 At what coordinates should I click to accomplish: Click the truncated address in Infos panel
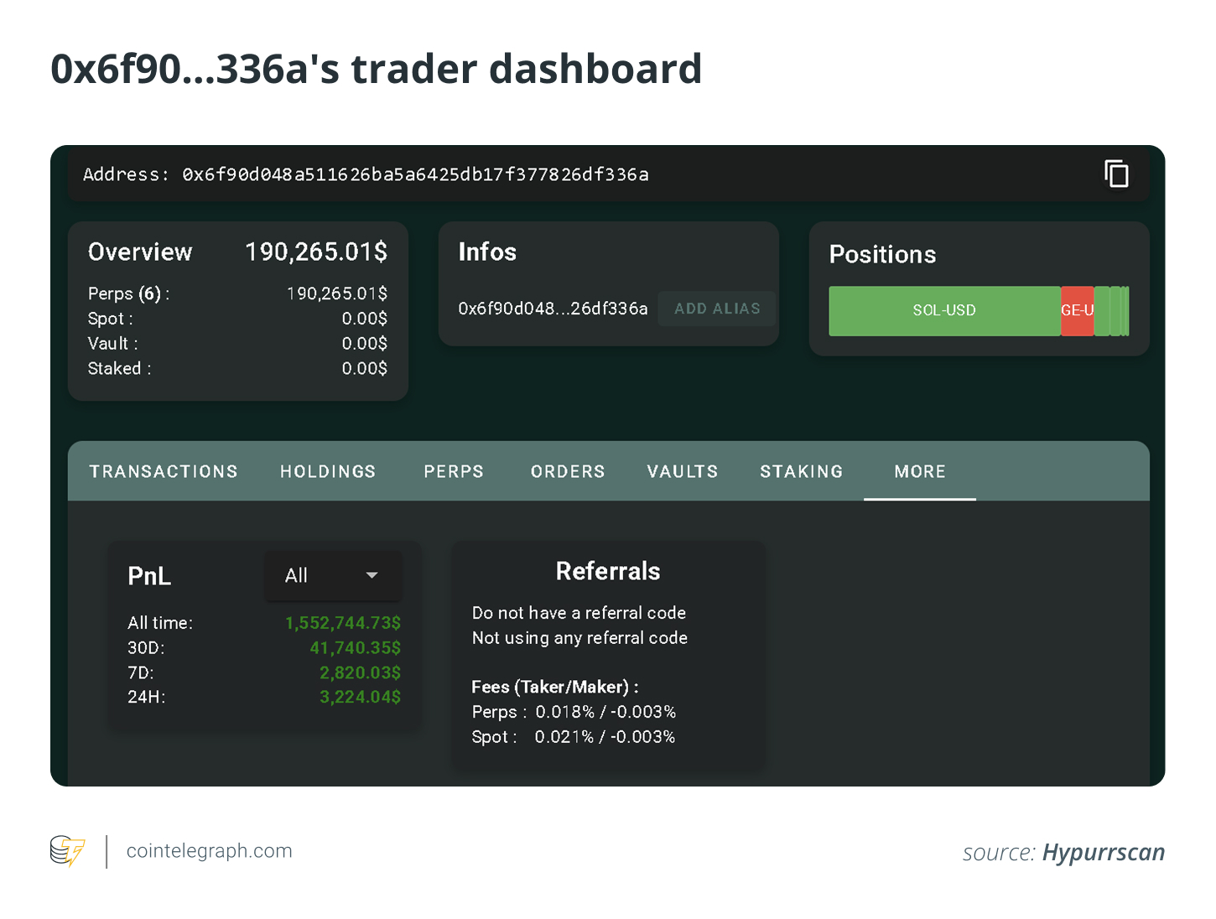pos(552,309)
